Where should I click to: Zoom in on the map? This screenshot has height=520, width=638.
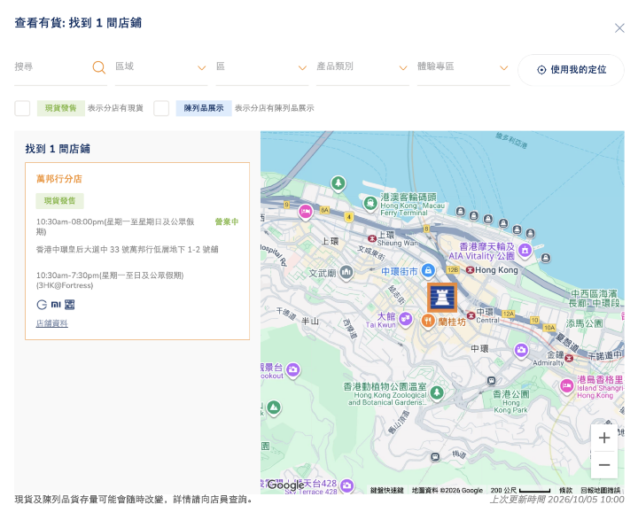pos(604,438)
